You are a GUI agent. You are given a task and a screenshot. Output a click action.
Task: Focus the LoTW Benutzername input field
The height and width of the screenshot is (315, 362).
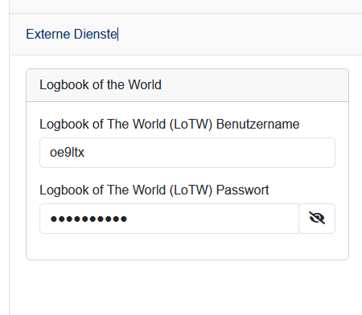187,153
